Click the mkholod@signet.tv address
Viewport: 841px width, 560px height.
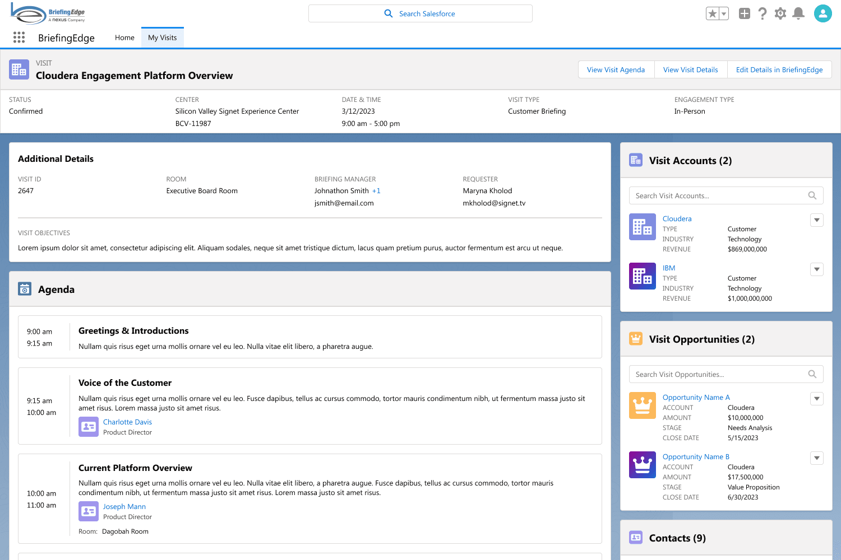pyautogui.click(x=494, y=203)
